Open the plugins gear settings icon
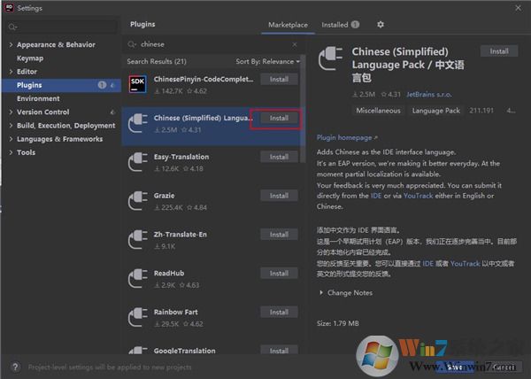Screen dimensions: 531x379 (381, 25)
